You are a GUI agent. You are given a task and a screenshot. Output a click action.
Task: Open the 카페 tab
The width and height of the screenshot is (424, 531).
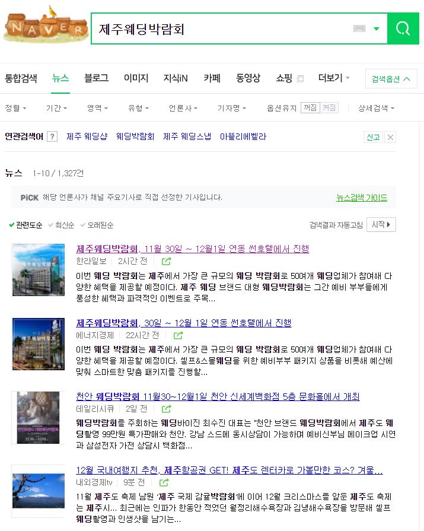pyautogui.click(x=212, y=78)
